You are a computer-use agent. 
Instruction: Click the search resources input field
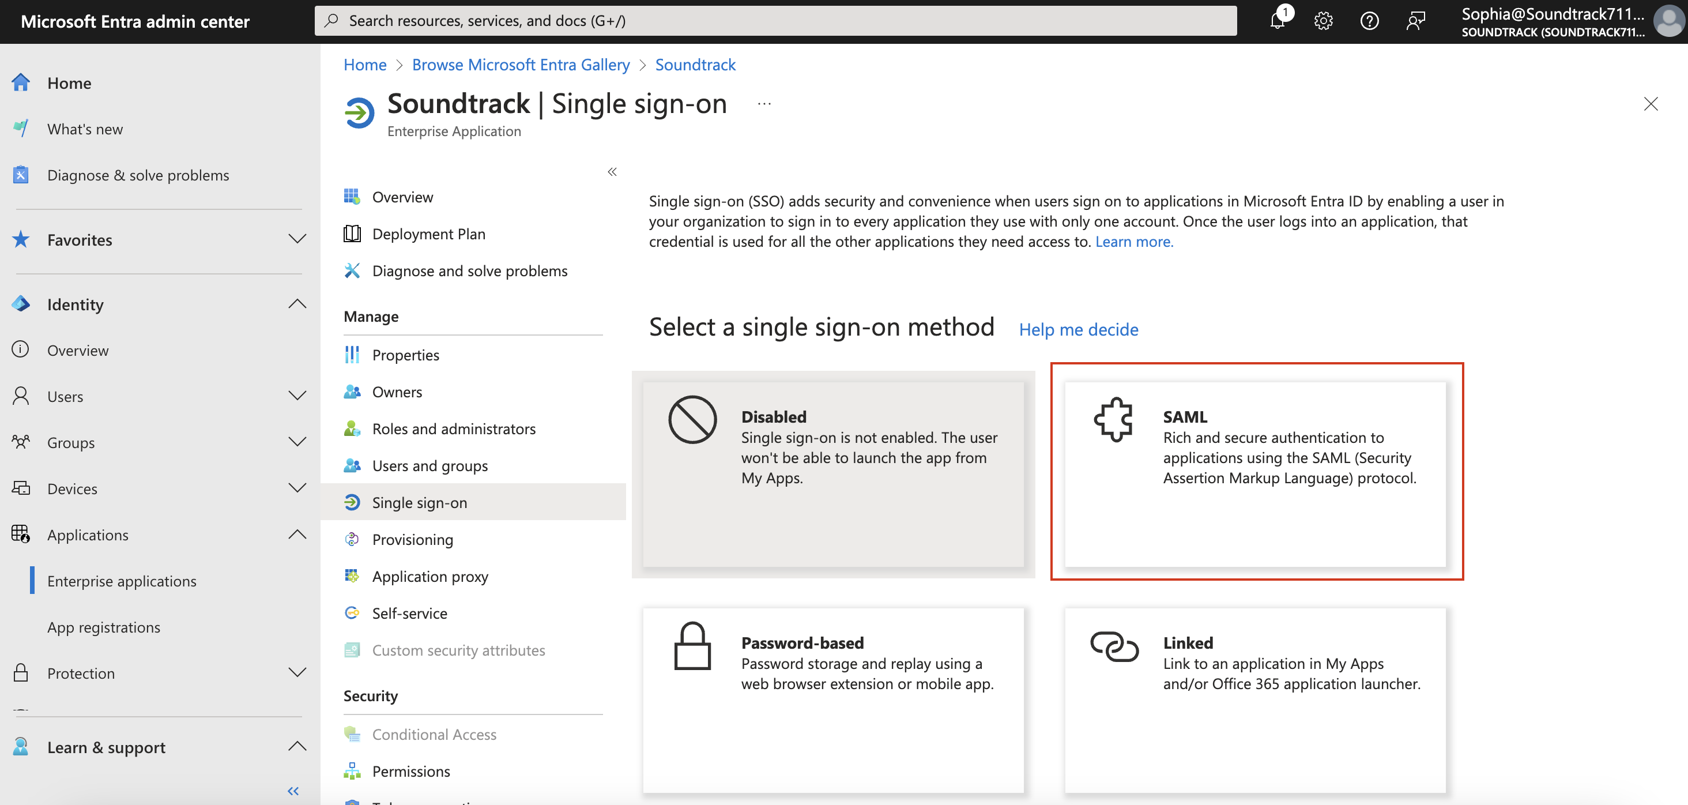coord(776,21)
